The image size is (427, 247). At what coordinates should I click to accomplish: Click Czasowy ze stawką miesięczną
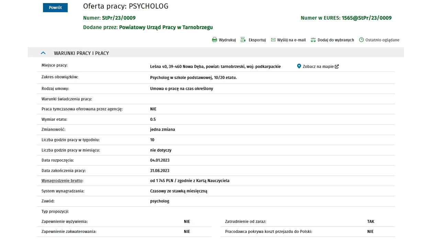click(x=179, y=191)
